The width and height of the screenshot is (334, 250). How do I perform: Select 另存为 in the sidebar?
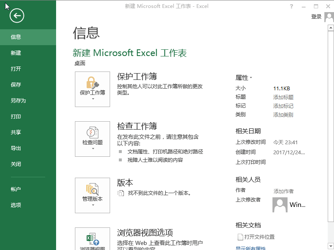28,100
